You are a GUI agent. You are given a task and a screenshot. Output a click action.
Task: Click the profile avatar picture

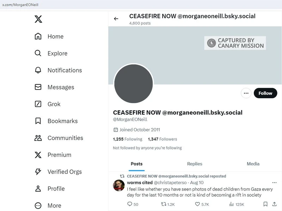[133, 84]
